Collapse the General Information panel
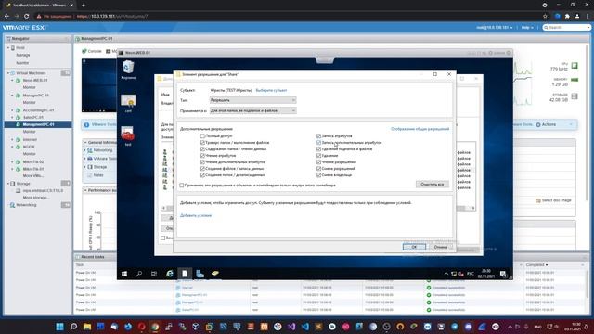The height and width of the screenshot is (334, 594). 85,142
